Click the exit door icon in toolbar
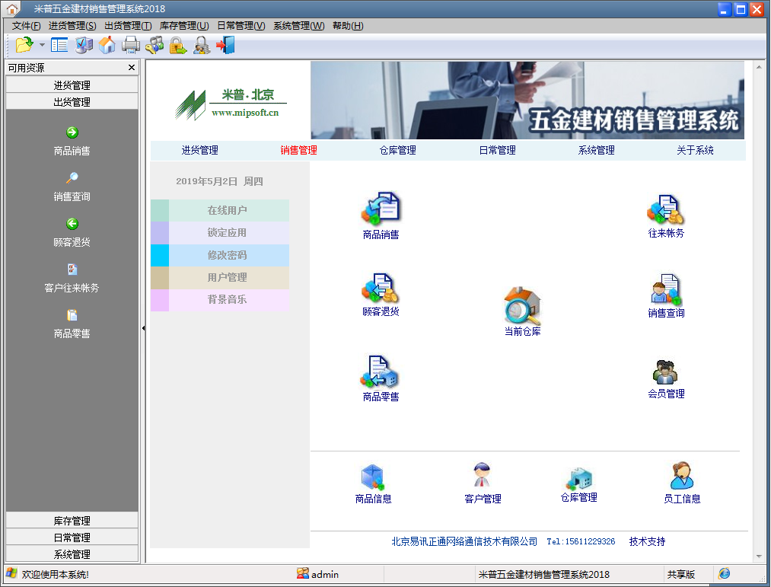The width and height of the screenshot is (771, 587). tap(225, 45)
